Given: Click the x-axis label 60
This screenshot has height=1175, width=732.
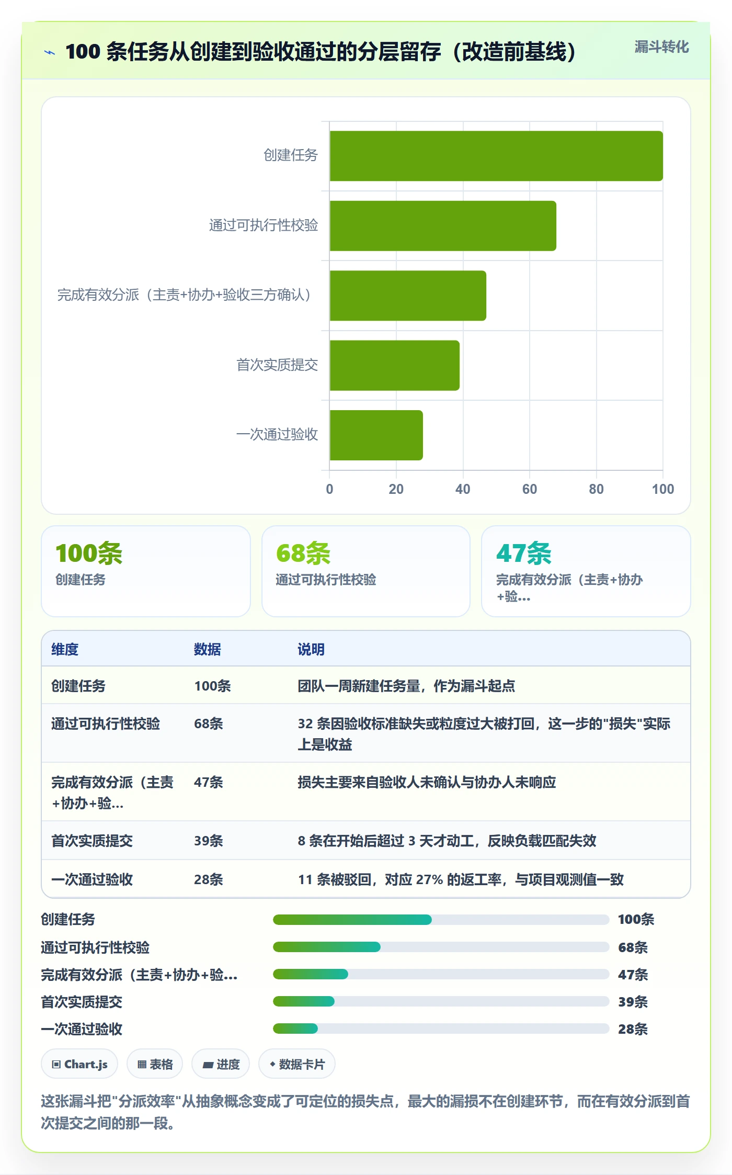Looking at the screenshot, I should pyautogui.click(x=530, y=489).
